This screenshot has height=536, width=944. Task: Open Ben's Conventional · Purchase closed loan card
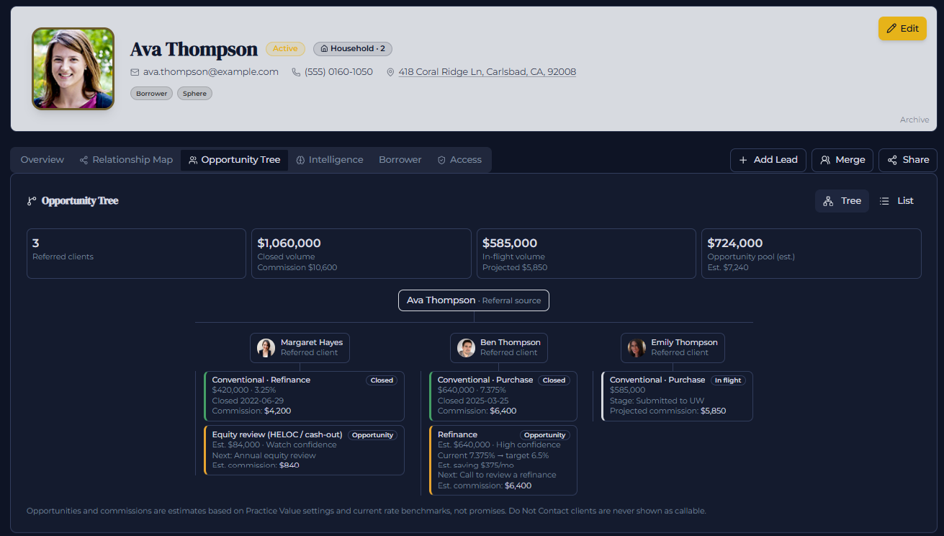pyautogui.click(x=503, y=396)
